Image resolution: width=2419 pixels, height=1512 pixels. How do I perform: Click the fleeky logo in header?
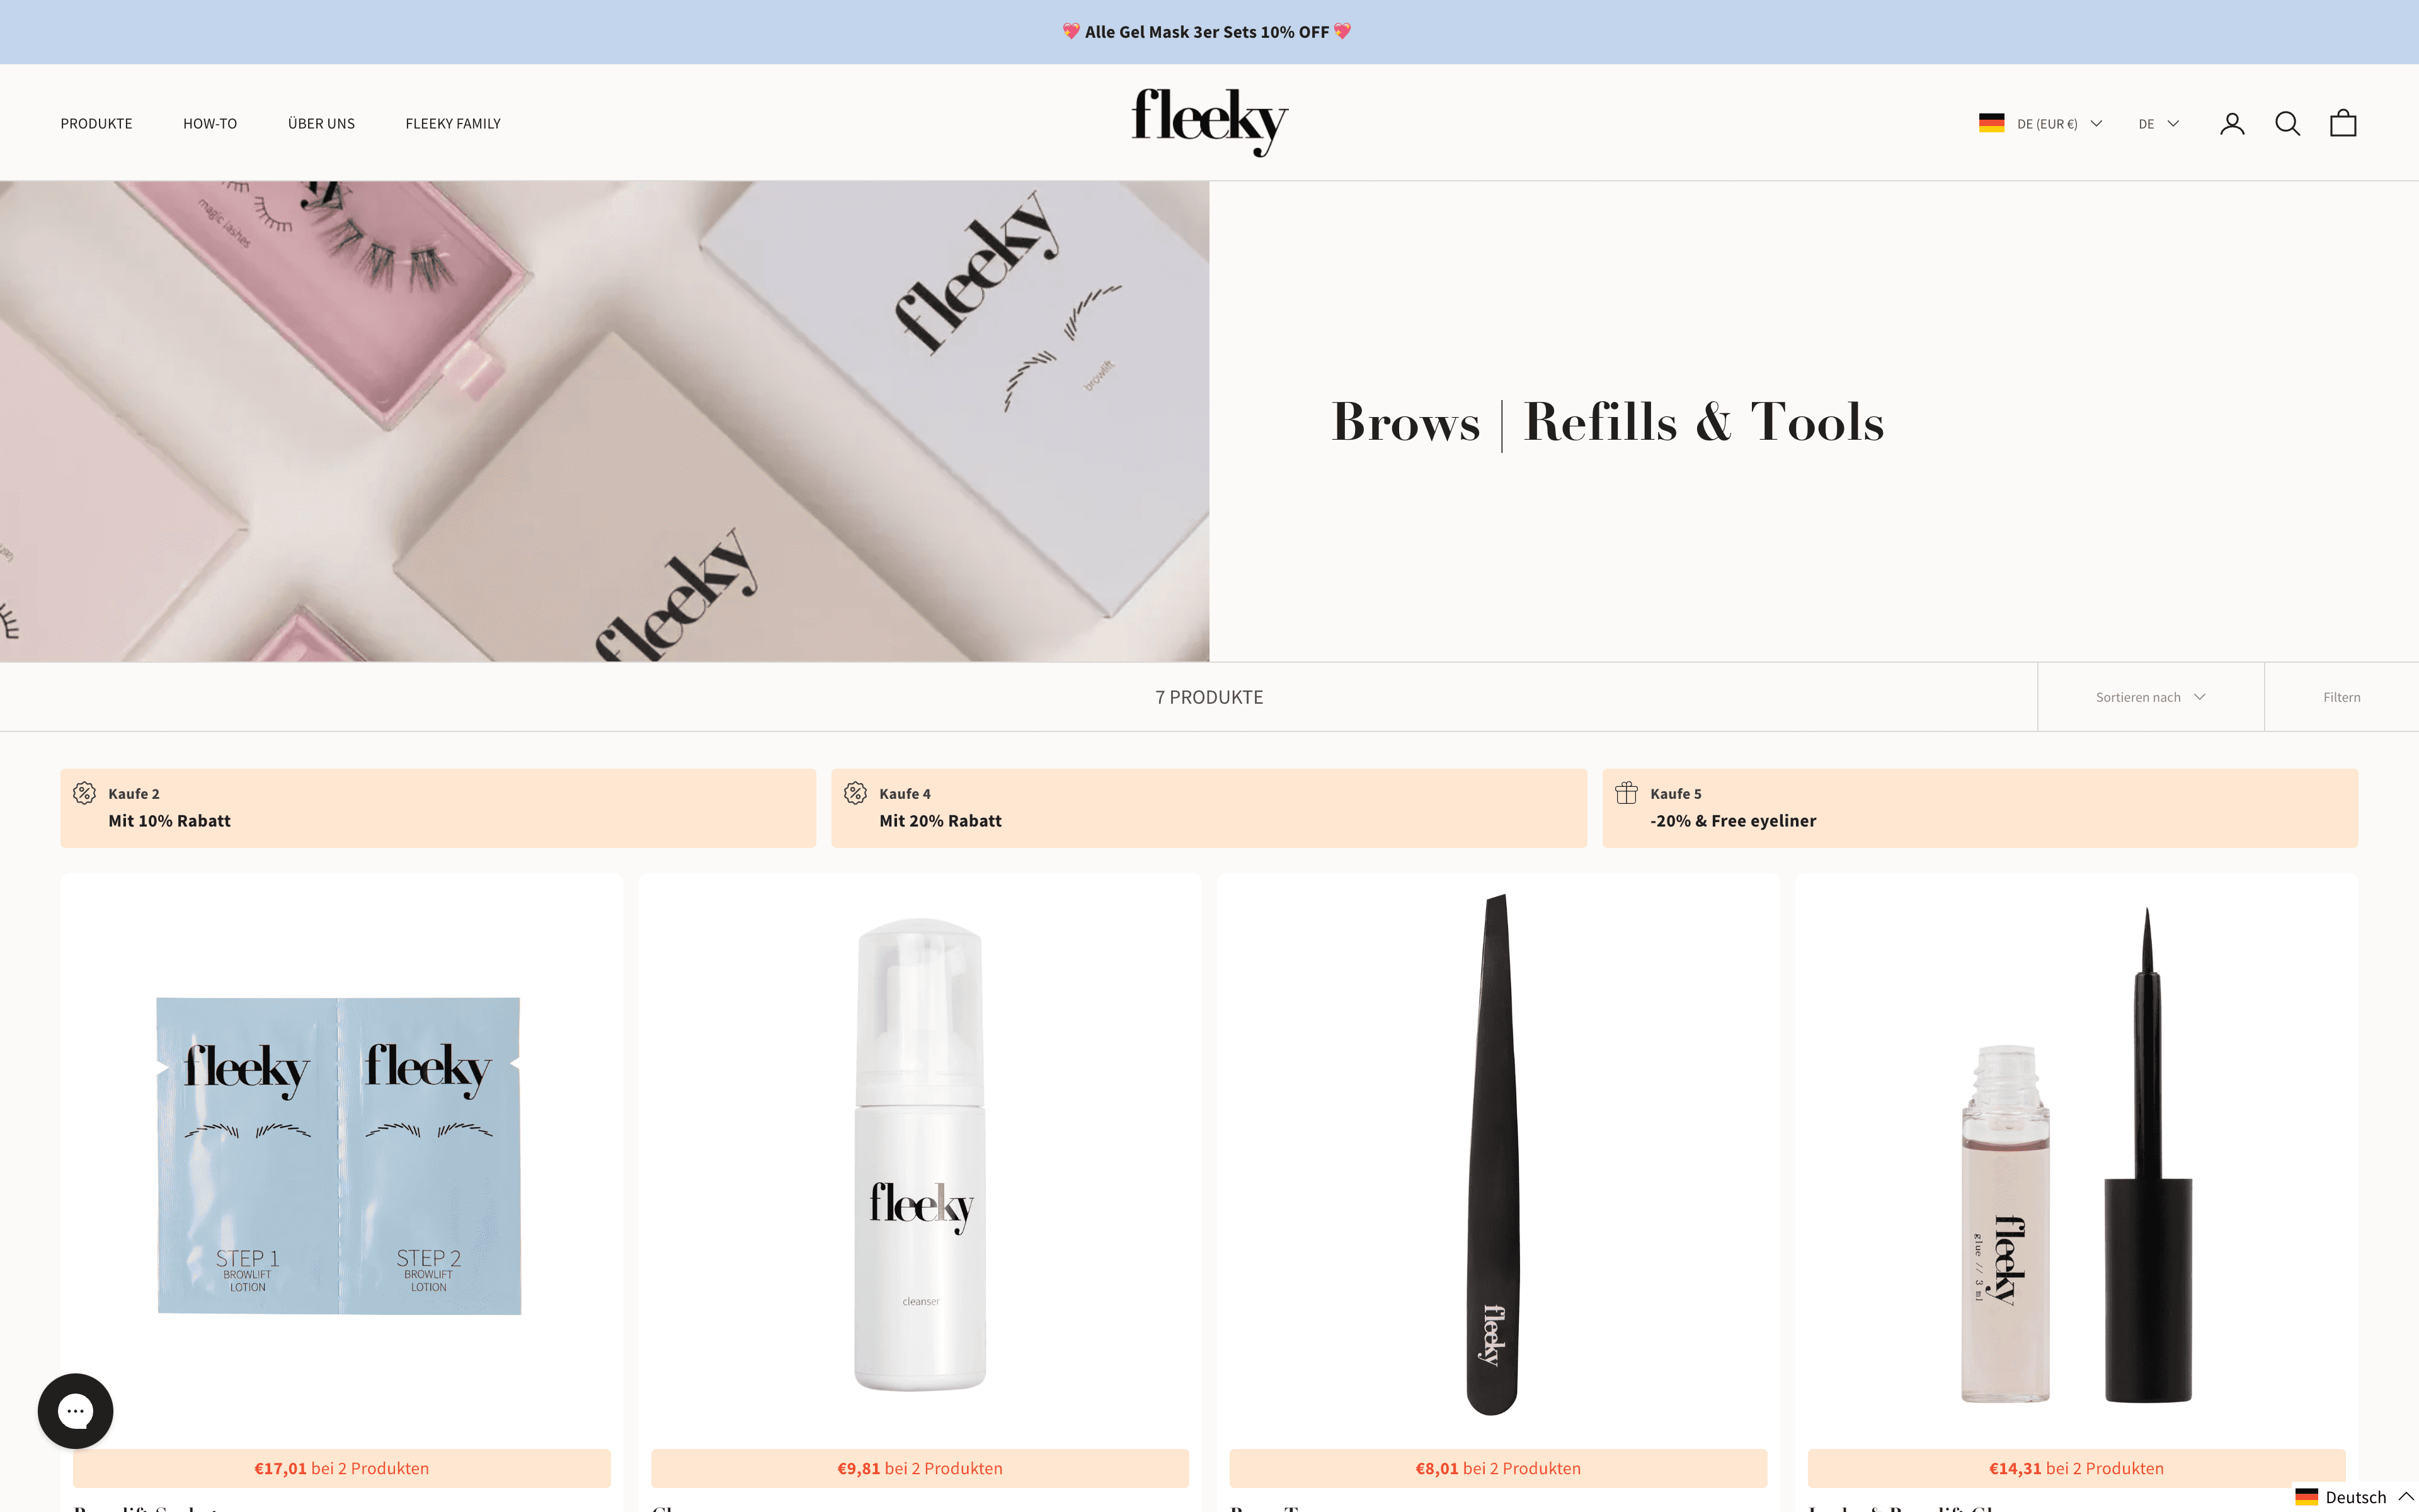pos(1209,122)
